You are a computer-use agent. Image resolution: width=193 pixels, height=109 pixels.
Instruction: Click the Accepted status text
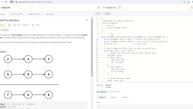click(x=102, y=92)
